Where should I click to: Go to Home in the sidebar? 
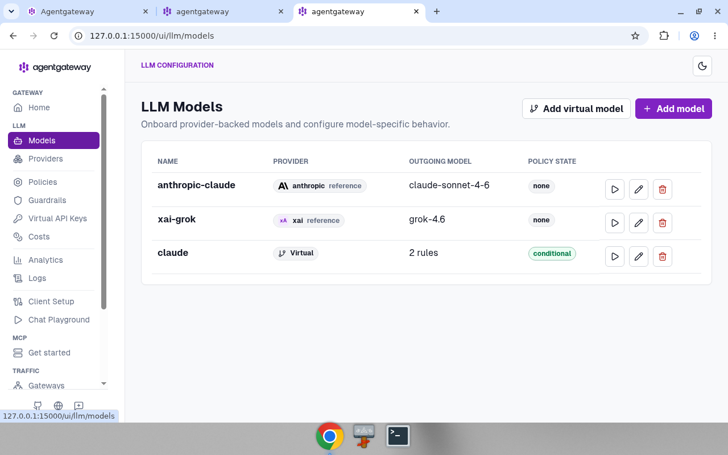coord(53,107)
